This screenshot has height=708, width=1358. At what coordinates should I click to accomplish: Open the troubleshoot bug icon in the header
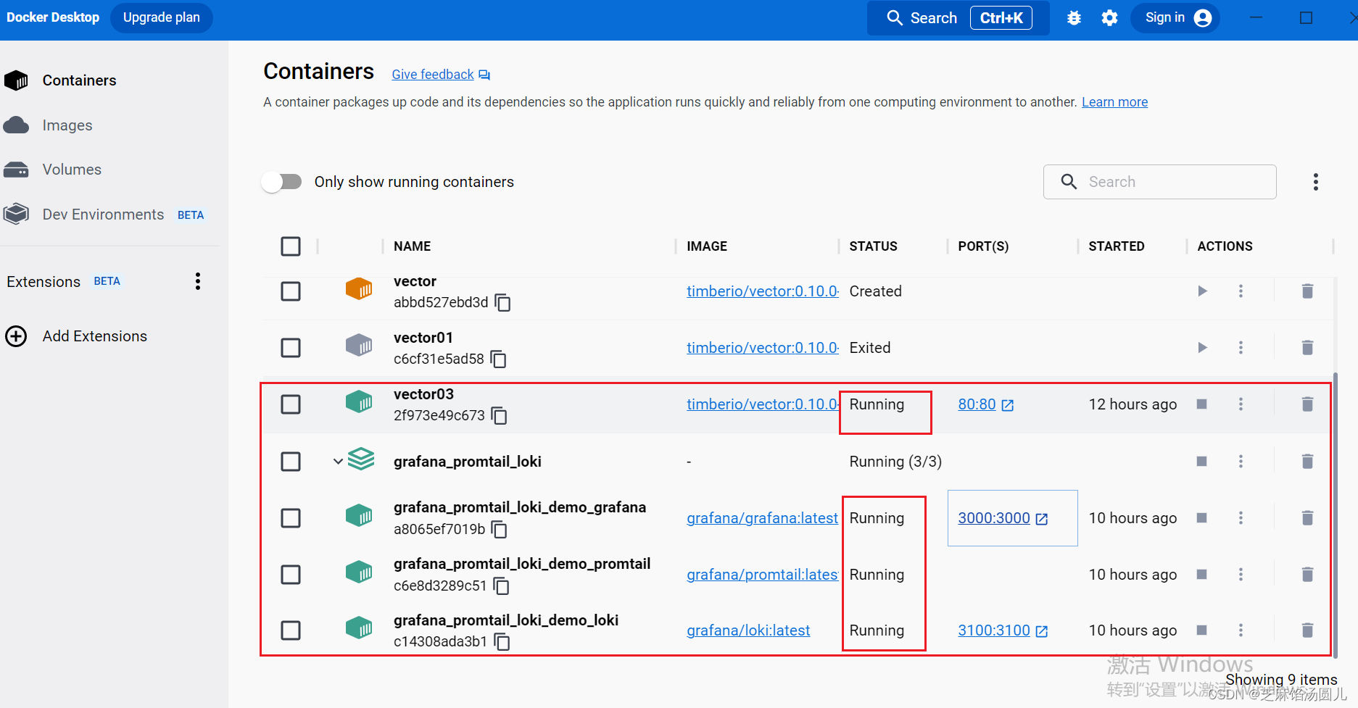1074,18
